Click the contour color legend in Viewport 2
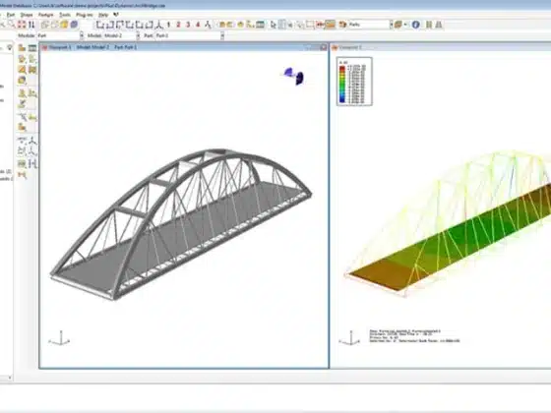The width and height of the screenshot is (551, 413). pyautogui.click(x=354, y=82)
